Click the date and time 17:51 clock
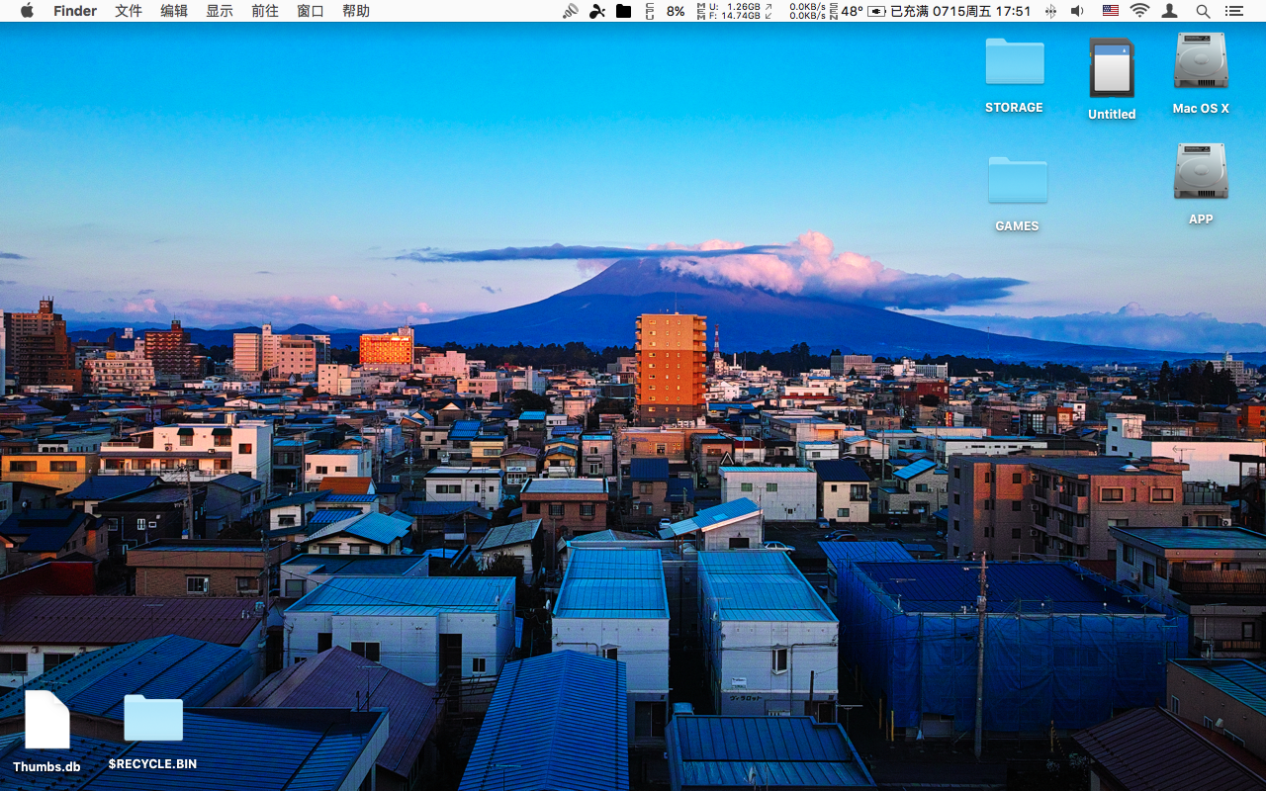 982,11
